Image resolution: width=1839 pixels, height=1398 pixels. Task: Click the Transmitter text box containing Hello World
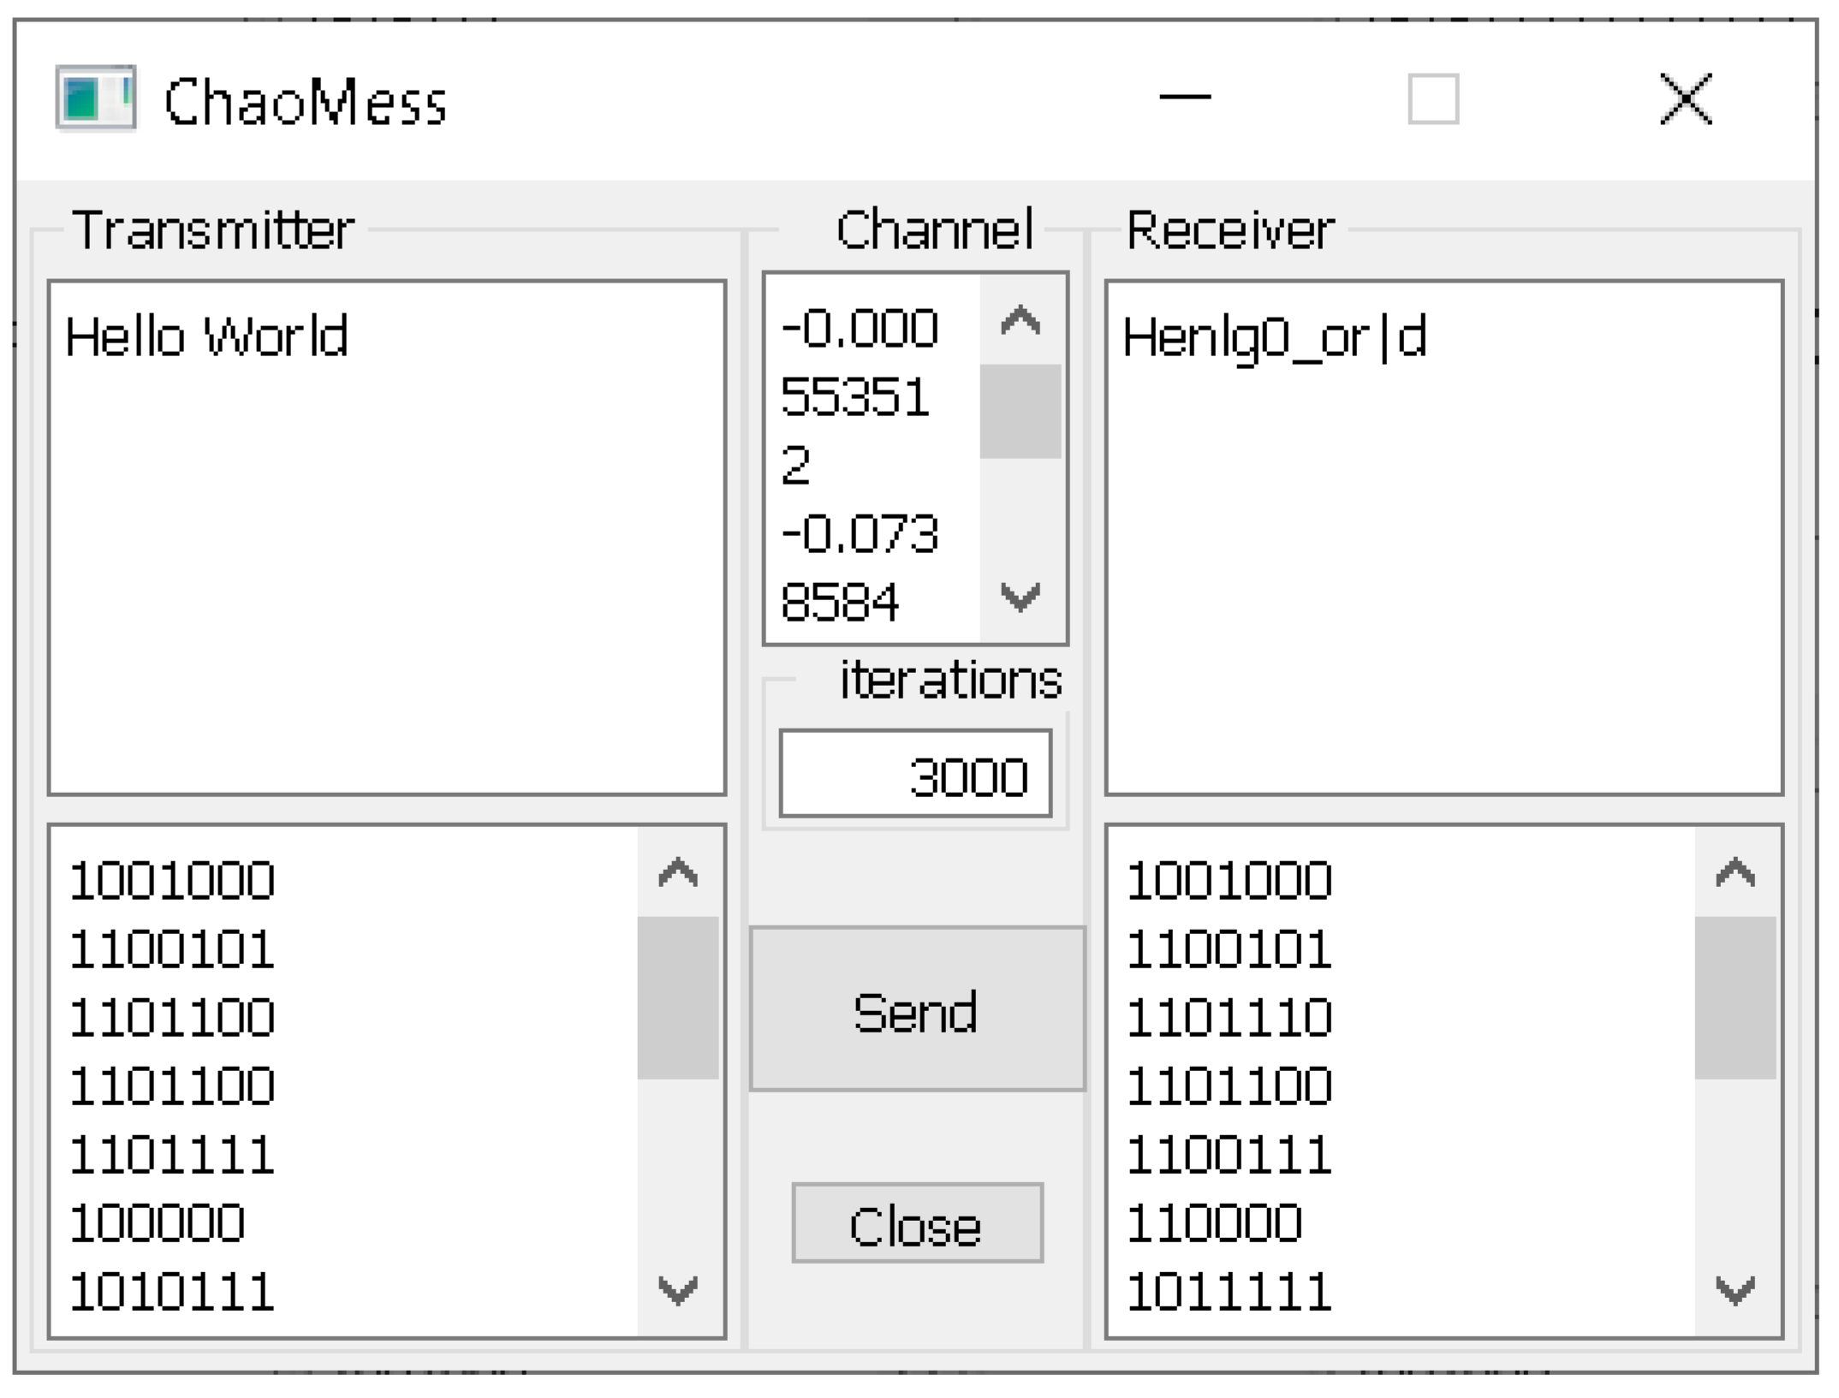[387, 538]
